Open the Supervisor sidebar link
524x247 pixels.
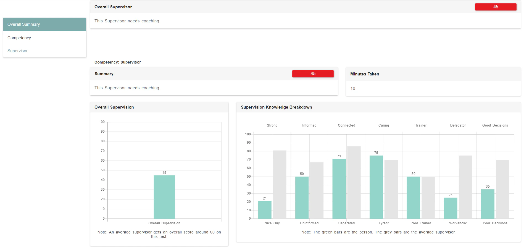point(17,51)
